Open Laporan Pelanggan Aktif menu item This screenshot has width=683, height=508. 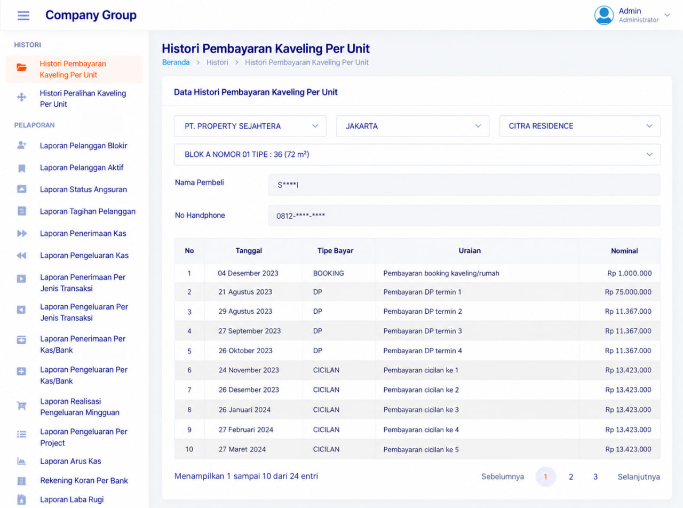click(82, 168)
